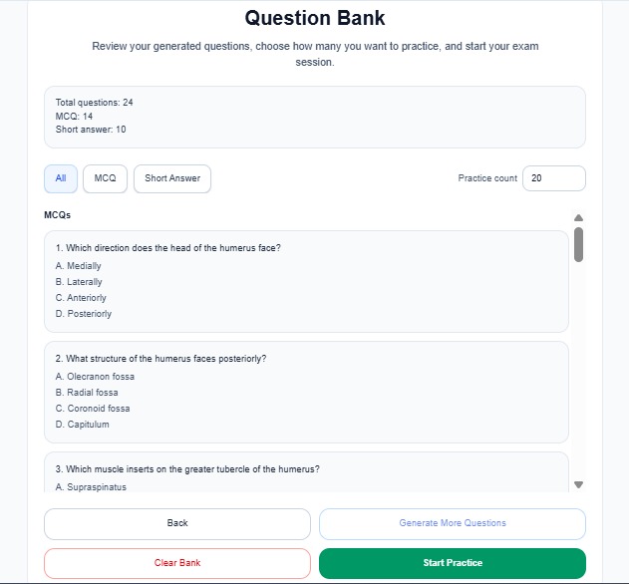Go back with the Back button
This screenshot has height=584, width=629.
coord(177,523)
